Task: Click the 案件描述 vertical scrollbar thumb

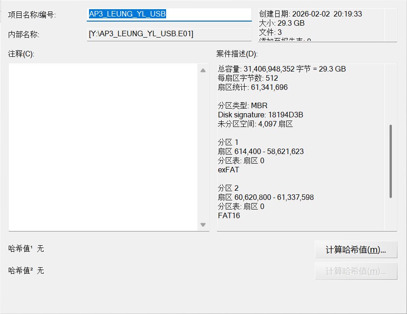Action: [390, 160]
